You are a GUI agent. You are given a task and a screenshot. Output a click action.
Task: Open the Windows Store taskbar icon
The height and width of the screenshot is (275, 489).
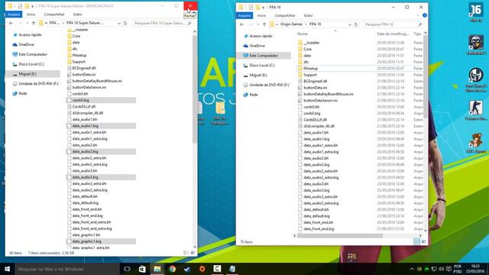point(142,269)
